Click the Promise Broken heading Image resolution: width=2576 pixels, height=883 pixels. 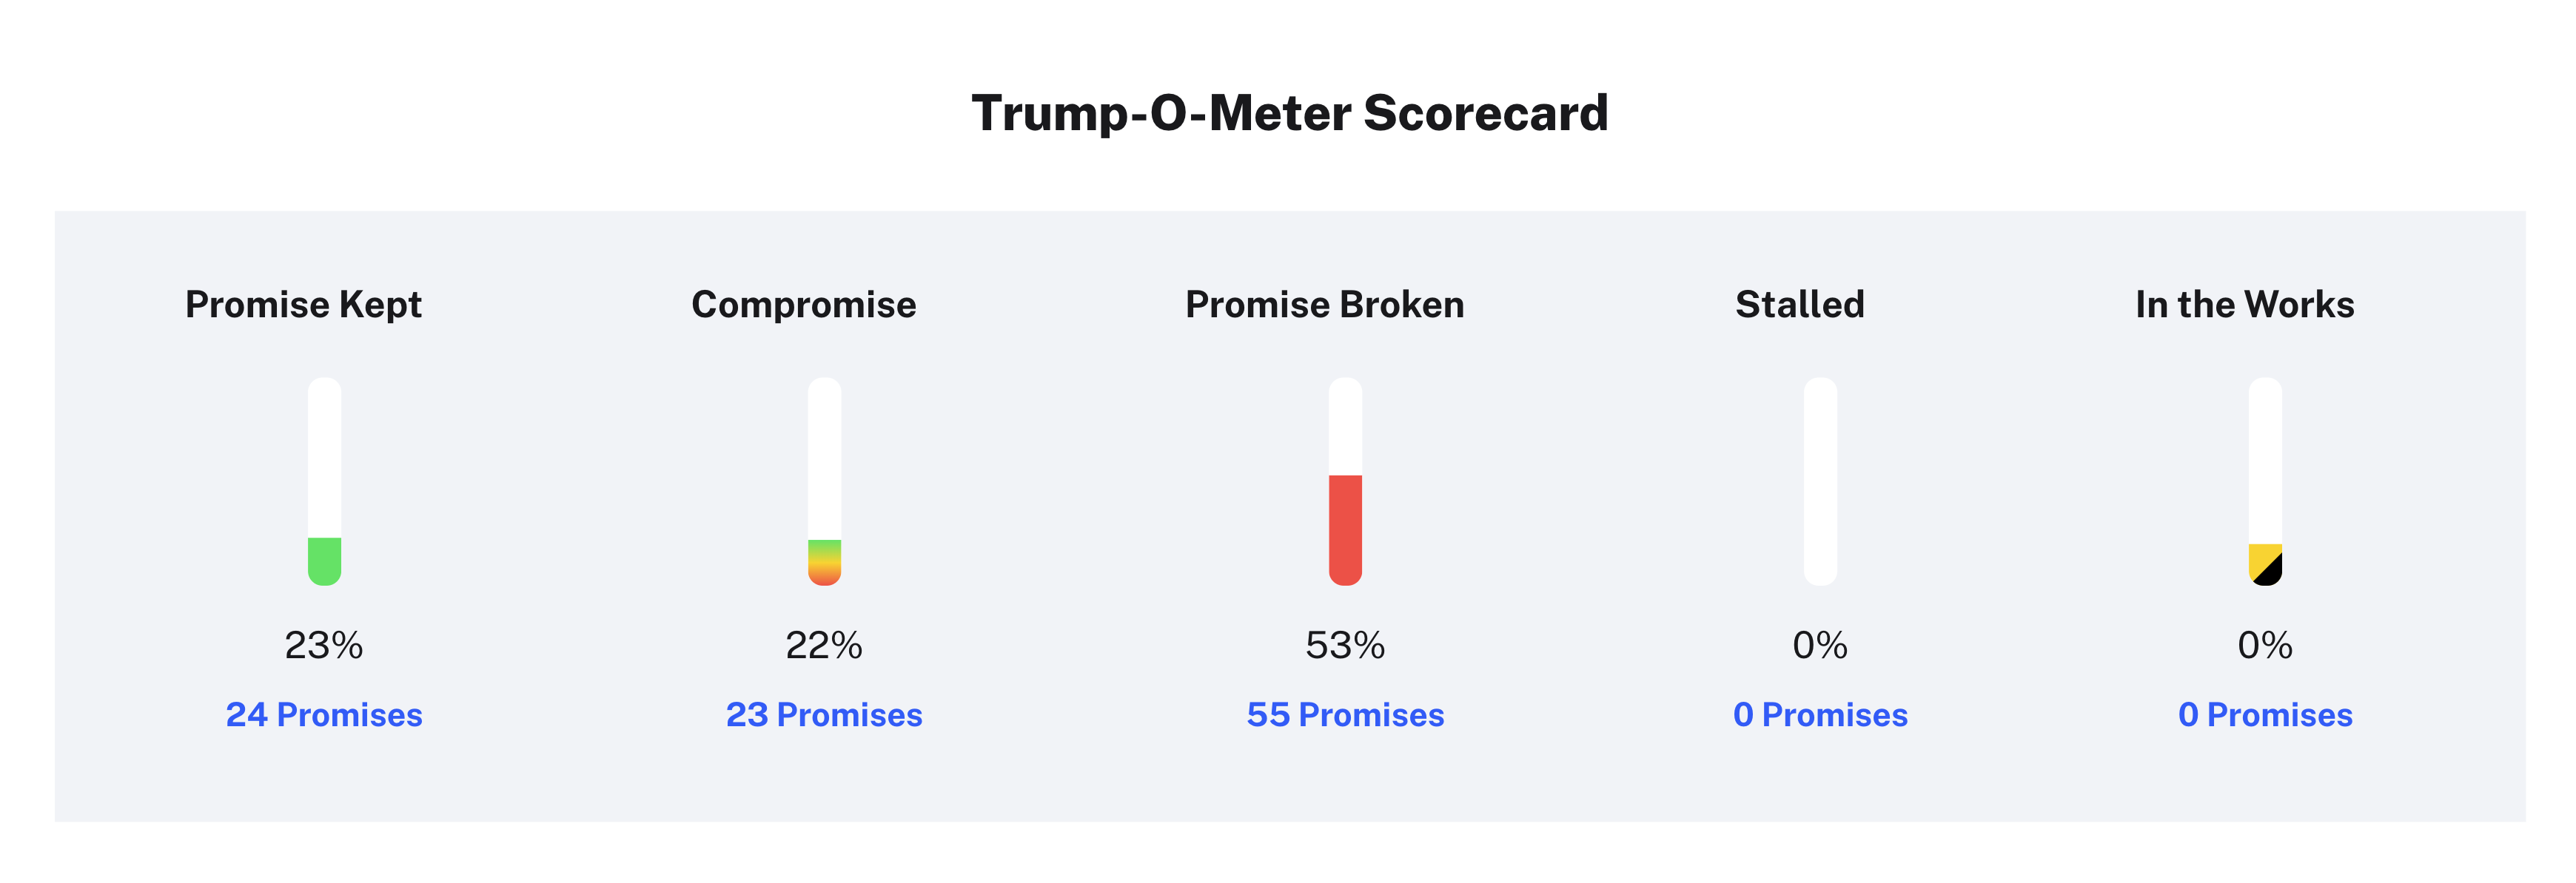1324,305
